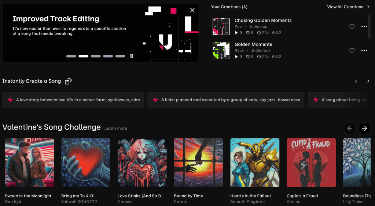Click the dice icon beside Instantly Create a Song
Viewport: 375px width, 206px height.
pyautogui.click(x=68, y=81)
